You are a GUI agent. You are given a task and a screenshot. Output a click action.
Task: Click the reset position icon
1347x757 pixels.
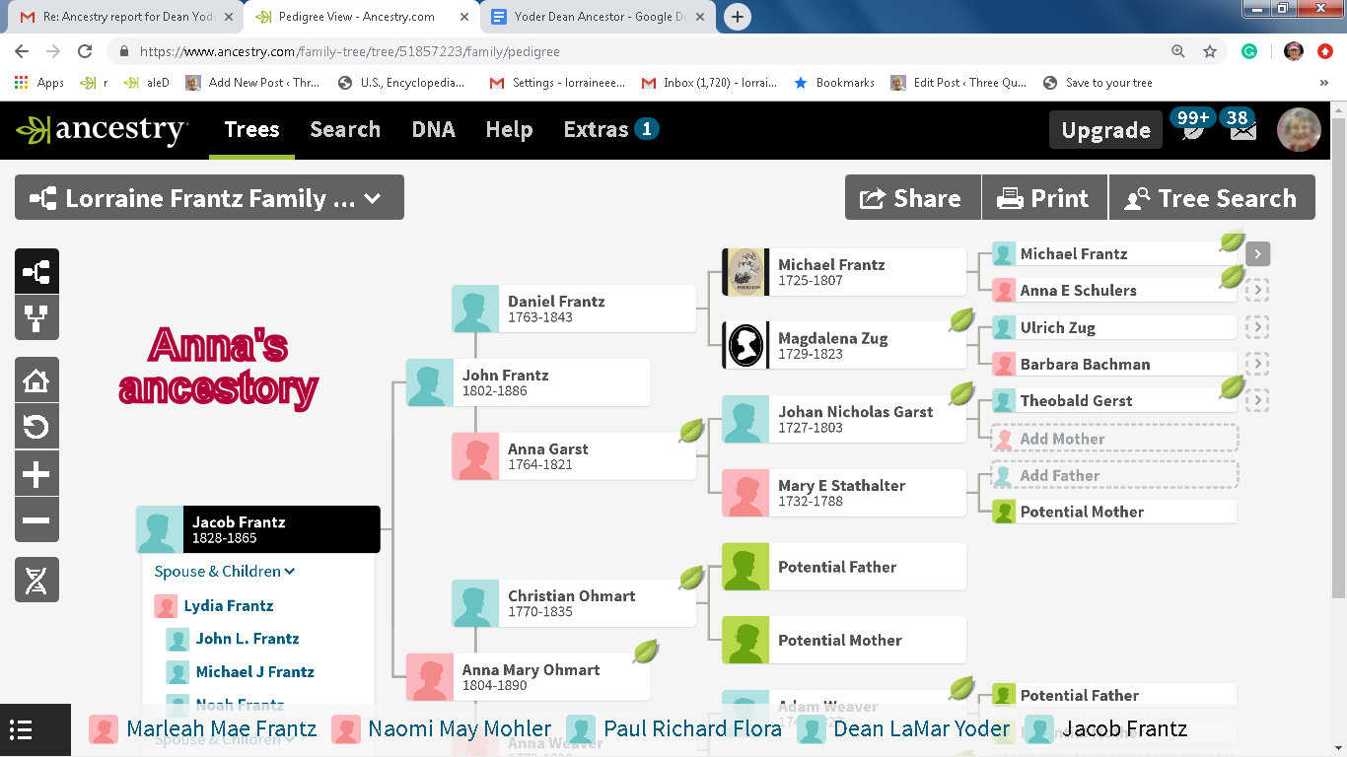pos(36,427)
